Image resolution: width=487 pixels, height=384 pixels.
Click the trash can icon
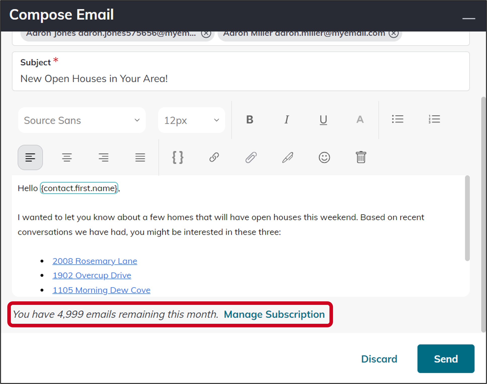click(361, 157)
